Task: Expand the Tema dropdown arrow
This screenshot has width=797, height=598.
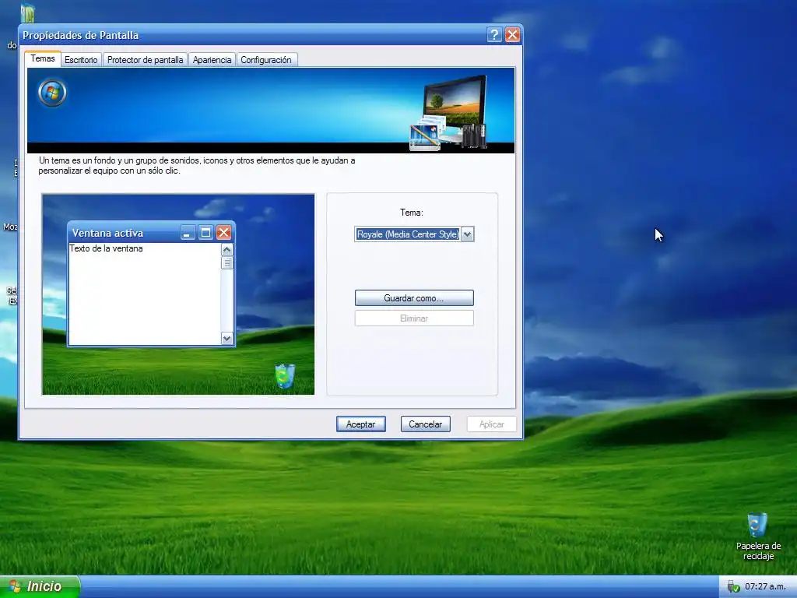Action: point(467,234)
